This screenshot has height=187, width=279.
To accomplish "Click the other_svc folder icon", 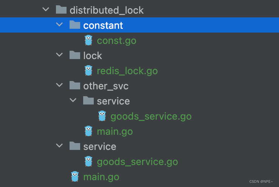I will [x=75, y=85].
